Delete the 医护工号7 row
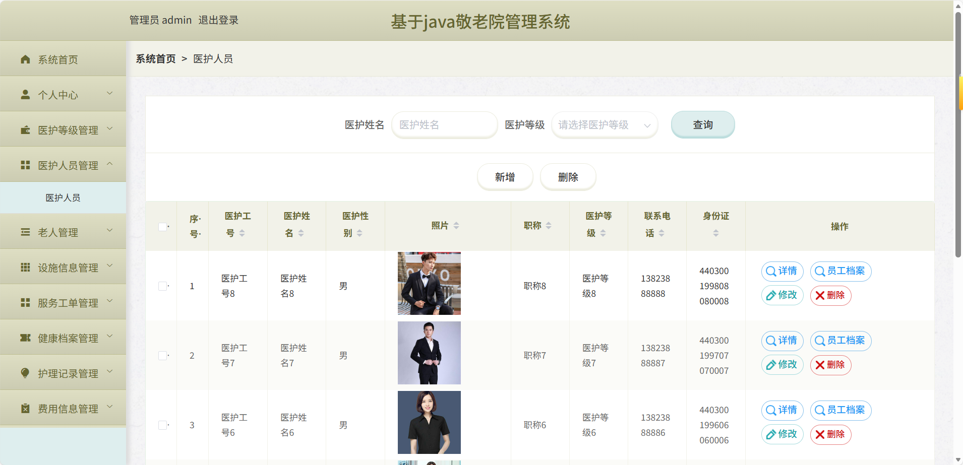The image size is (963, 465). click(830, 365)
